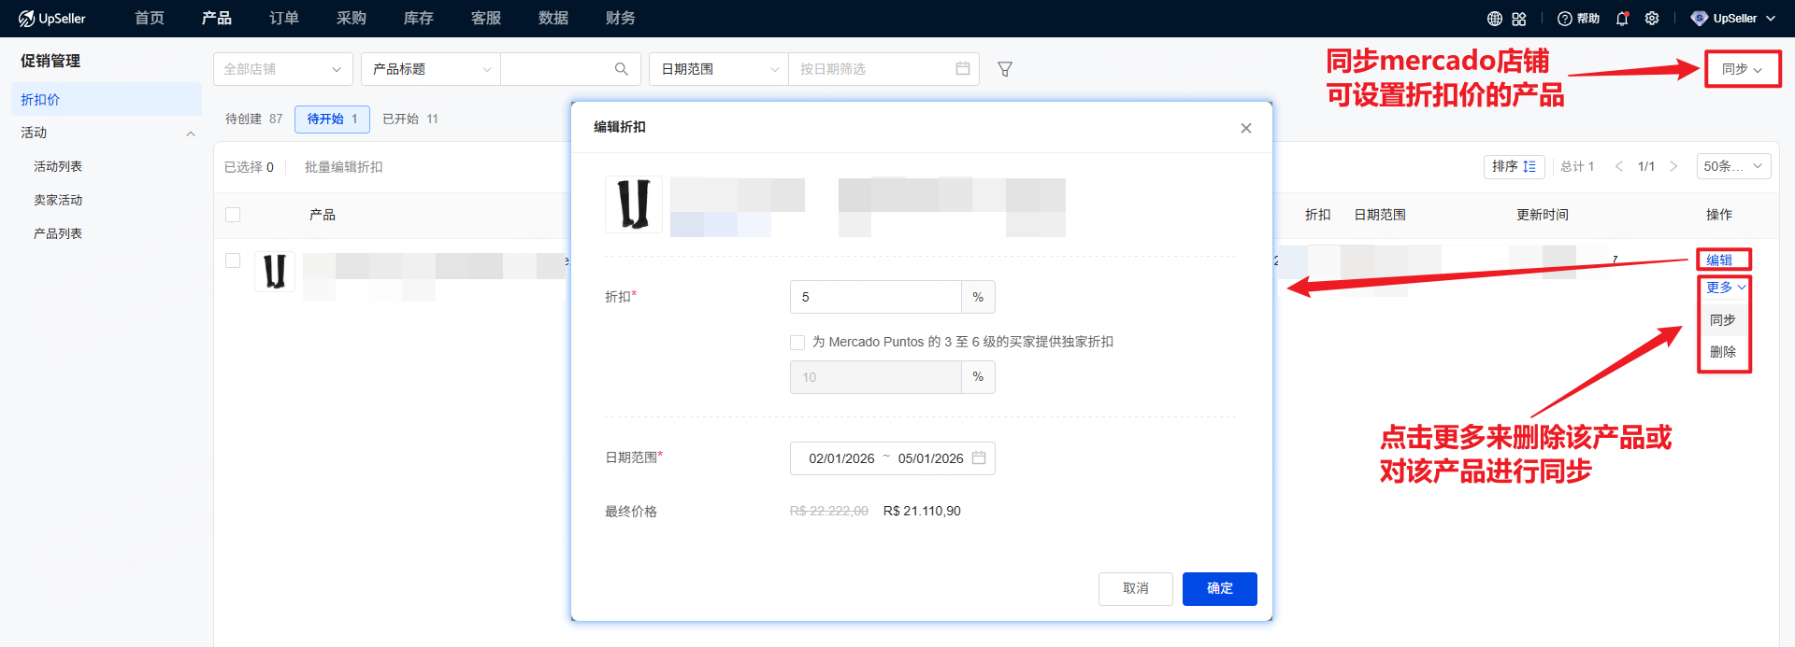This screenshot has width=1795, height=647.
Task: Click the search magnifier icon
Action: point(621,69)
